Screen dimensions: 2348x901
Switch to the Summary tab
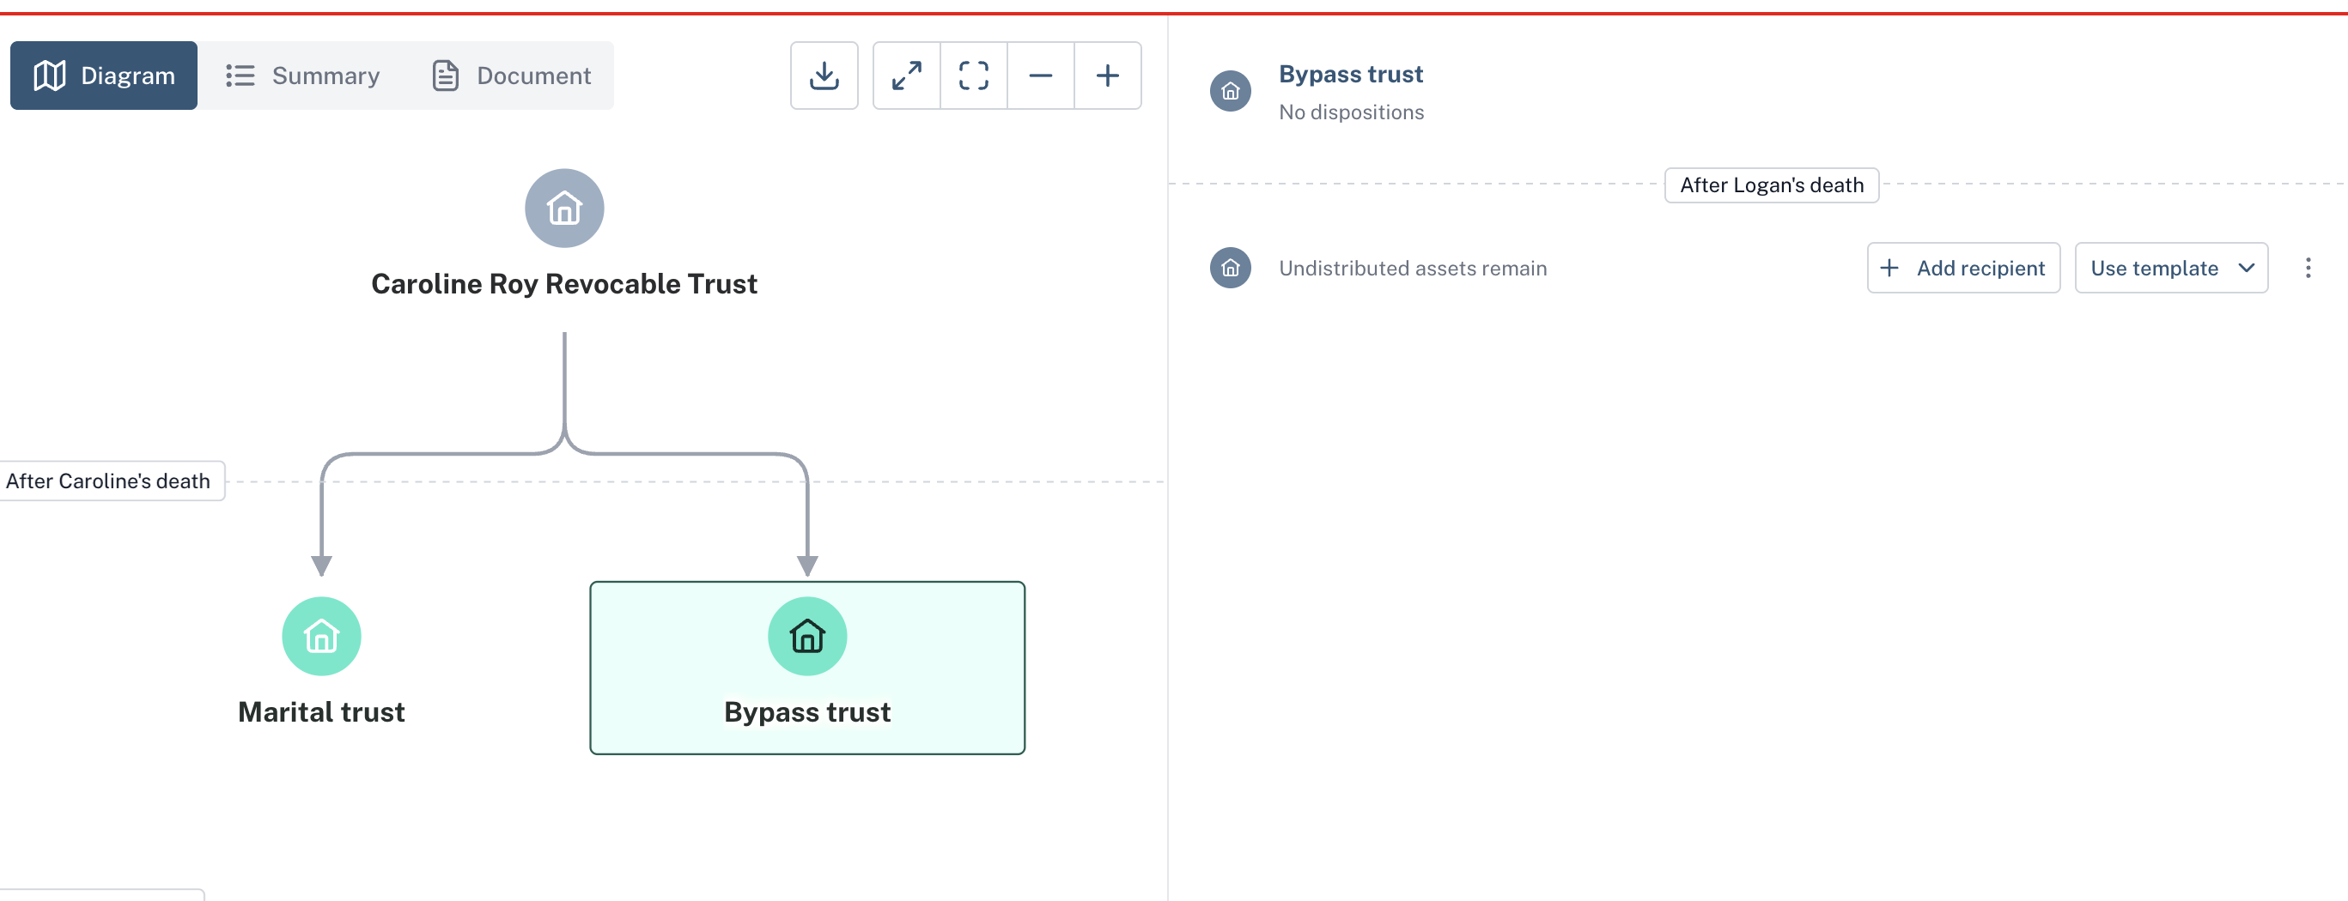coord(302,76)
